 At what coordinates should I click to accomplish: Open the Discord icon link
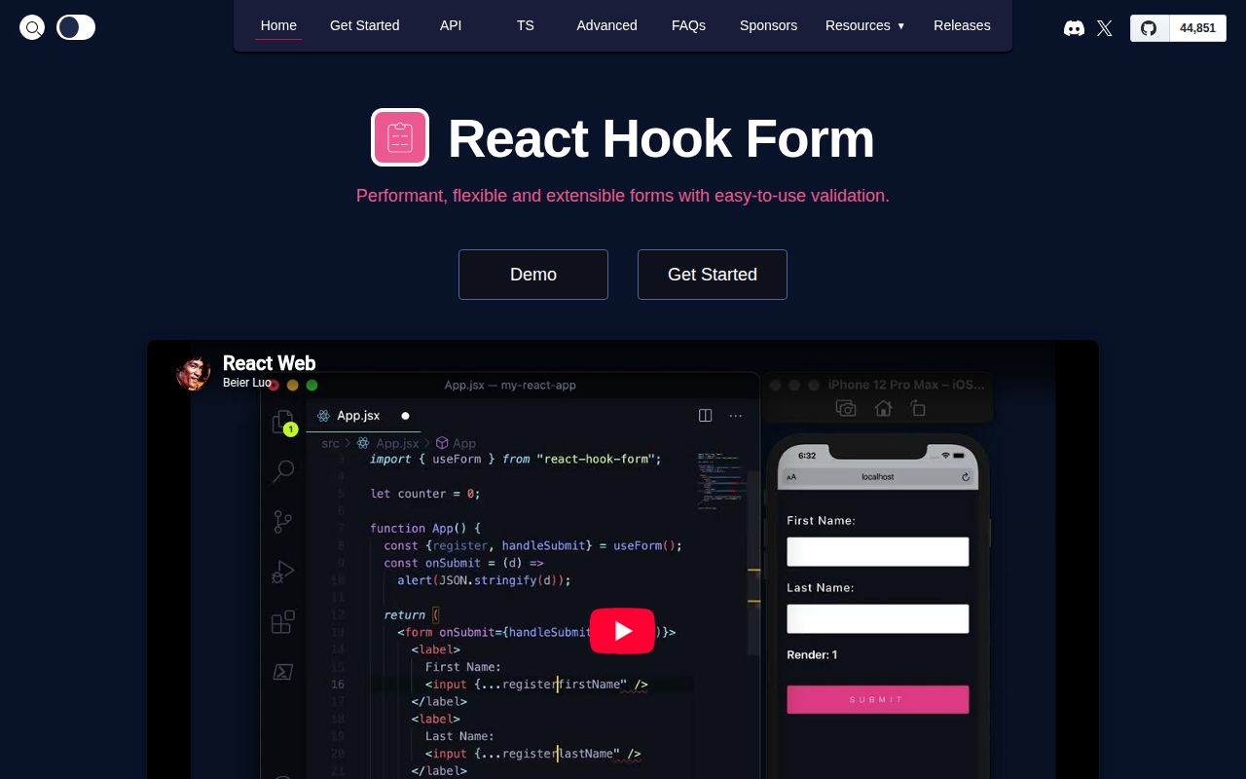(1074, 28)
